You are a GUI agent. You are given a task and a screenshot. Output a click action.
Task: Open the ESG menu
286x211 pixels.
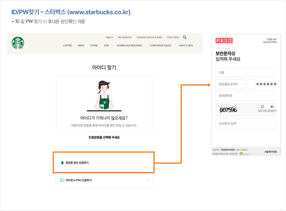pyautogui.click(x=107, y=45)
